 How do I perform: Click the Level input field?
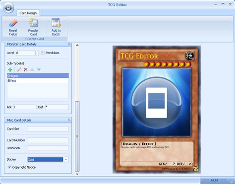(x=25, y=53)
